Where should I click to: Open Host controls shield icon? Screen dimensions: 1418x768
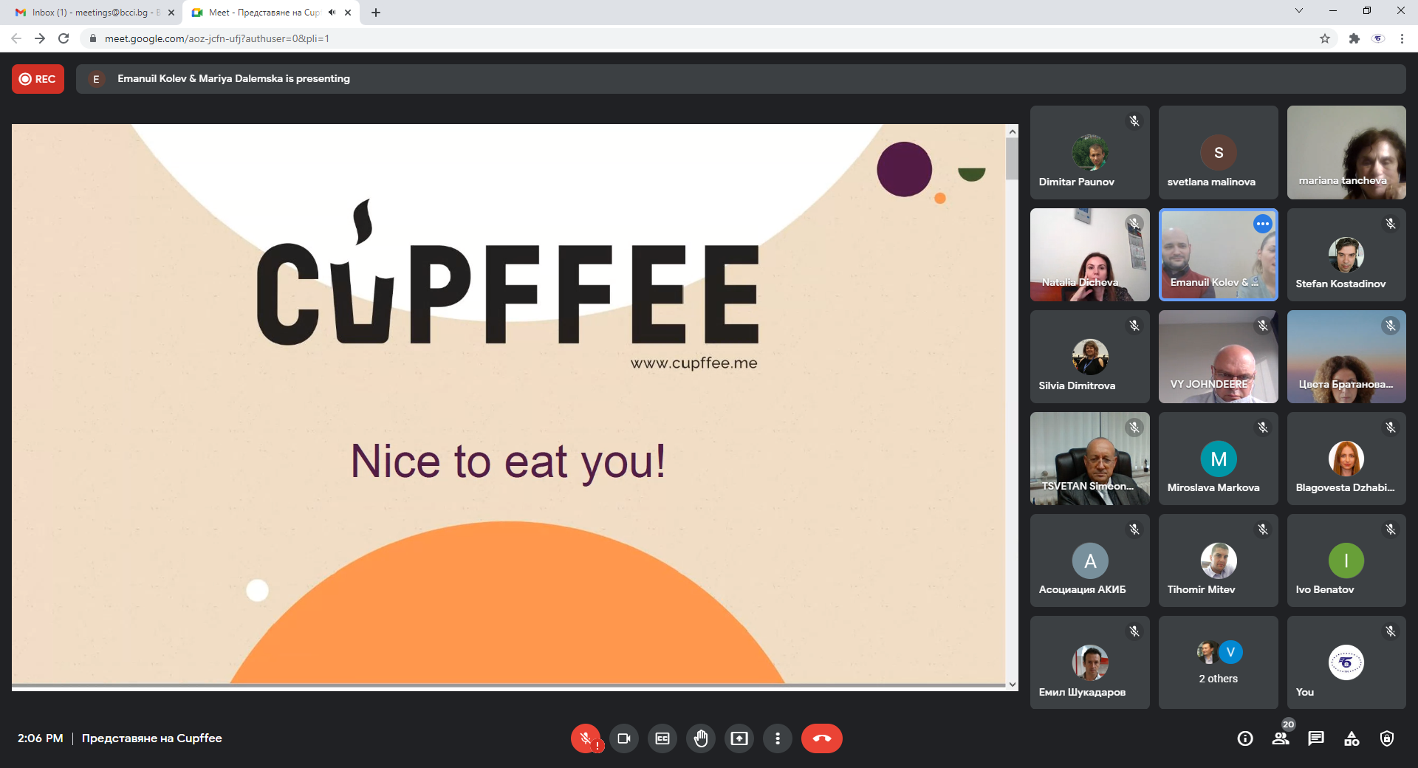coord(1387,738)
